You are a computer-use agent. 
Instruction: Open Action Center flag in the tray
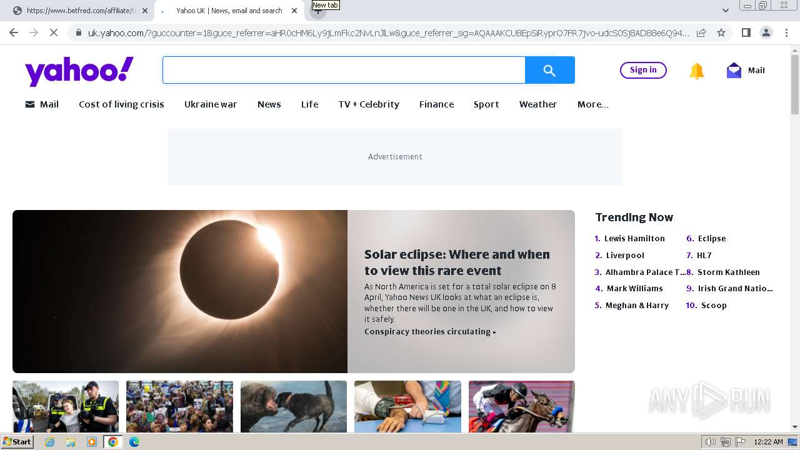tap(741, 442)
